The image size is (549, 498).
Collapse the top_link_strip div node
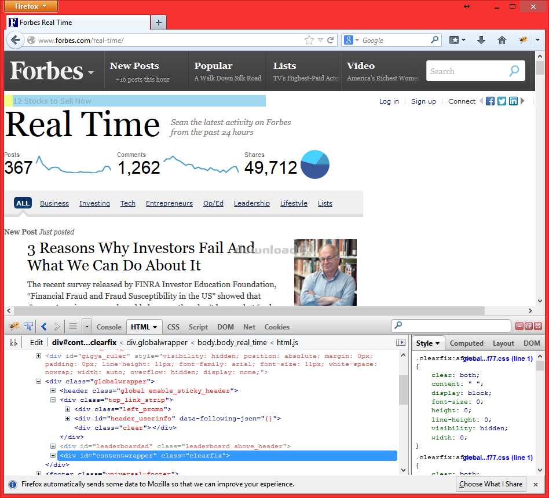[53, 400]
